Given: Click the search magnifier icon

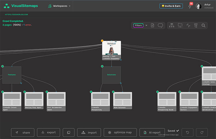Looking at the screenshot, I should click(203, 25).
